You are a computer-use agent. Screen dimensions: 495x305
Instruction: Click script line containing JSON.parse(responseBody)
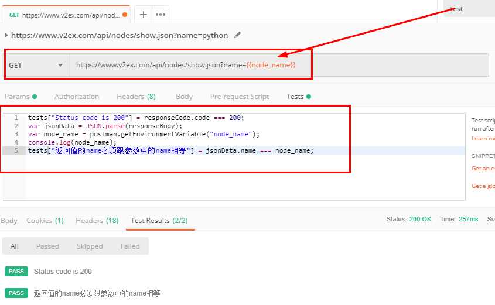point(105,126)
